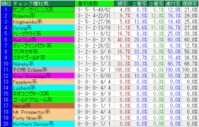The image size is (199, 127).
Task: Click the 順位 column header
Action: (6, 4)
